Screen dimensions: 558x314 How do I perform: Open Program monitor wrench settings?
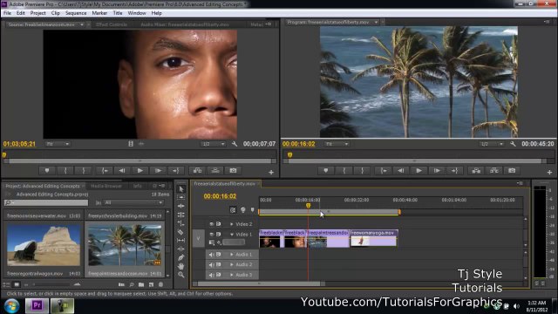tap(513, 144)
